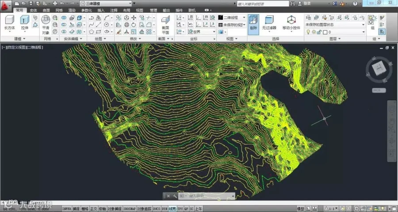Viewport: 398px width, 212px height.
Task: Toggle 栅格 grid display in status bar
Action: coord(84,208)
